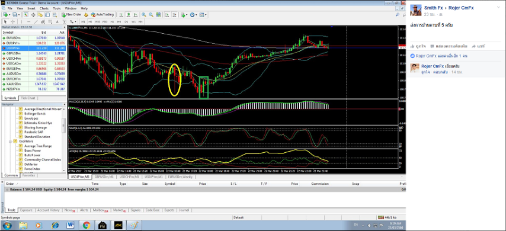This screenshot has width=506, height=231.
Task: Select the crosshair tool in the toolbar
Action: (12, 21)
